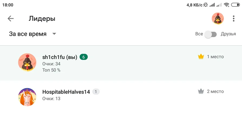
Task: Click the HospitableHalves14 unicorn avatar
Action: pos(27,97)
